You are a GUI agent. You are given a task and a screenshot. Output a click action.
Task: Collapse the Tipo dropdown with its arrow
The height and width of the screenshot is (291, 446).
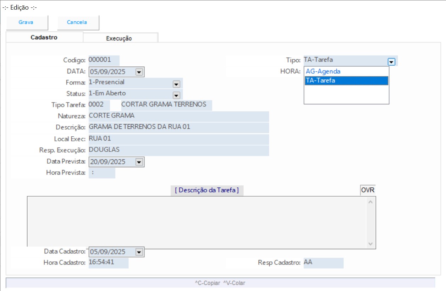point(391,62)
